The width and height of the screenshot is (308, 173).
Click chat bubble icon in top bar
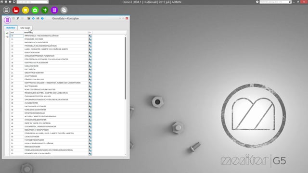10,2
